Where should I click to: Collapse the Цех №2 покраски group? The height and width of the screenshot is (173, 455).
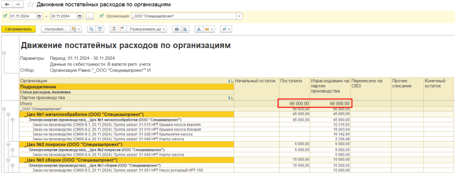tap(8, 144)
